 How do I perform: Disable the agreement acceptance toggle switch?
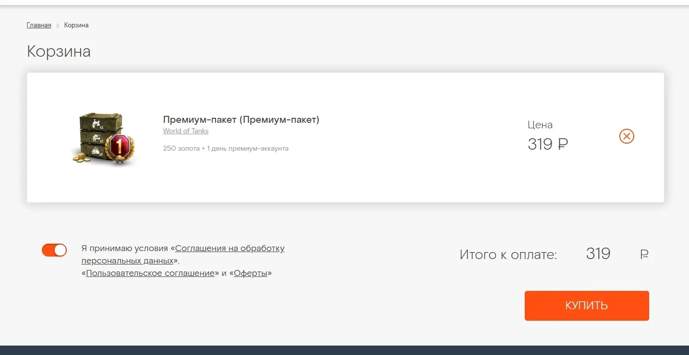54,250
